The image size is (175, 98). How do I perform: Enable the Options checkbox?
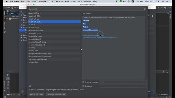point(83,86)
